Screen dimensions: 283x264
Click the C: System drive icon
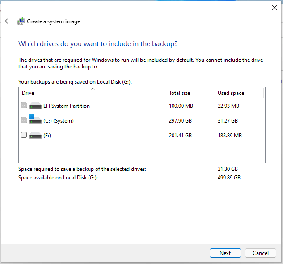coord(35,119)
